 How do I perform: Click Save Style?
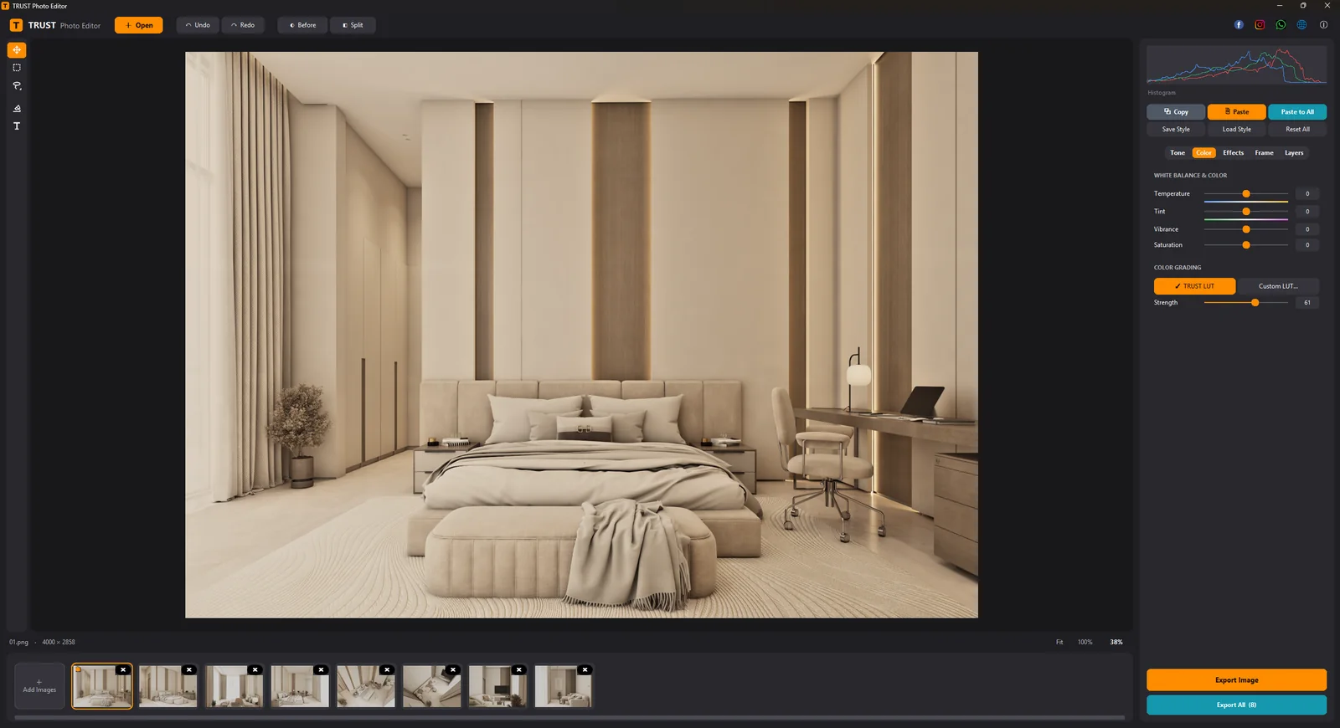[x=1176, y=130]
